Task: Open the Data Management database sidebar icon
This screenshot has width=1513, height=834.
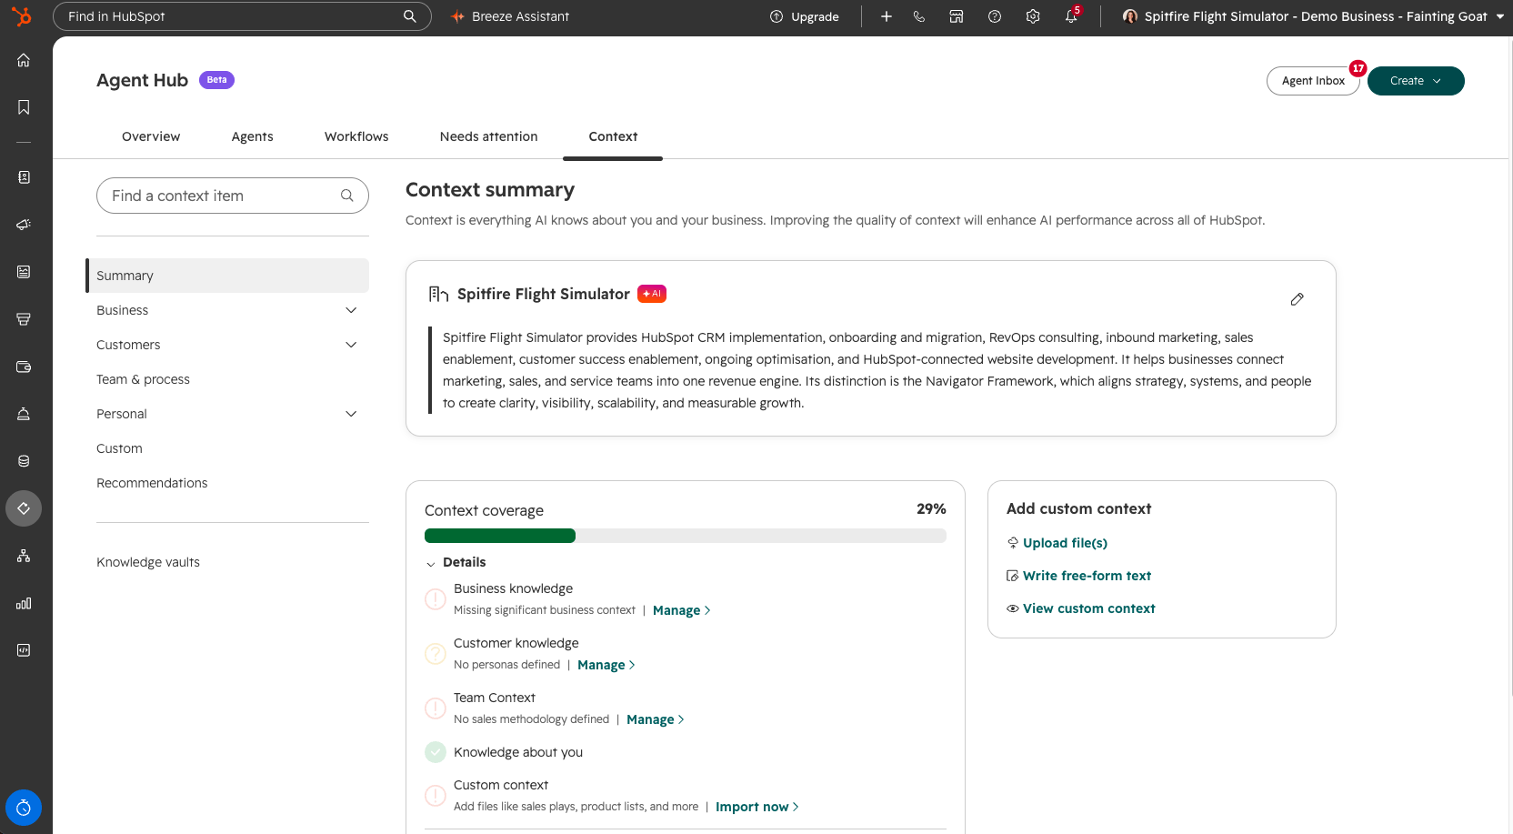Action: 24,461
